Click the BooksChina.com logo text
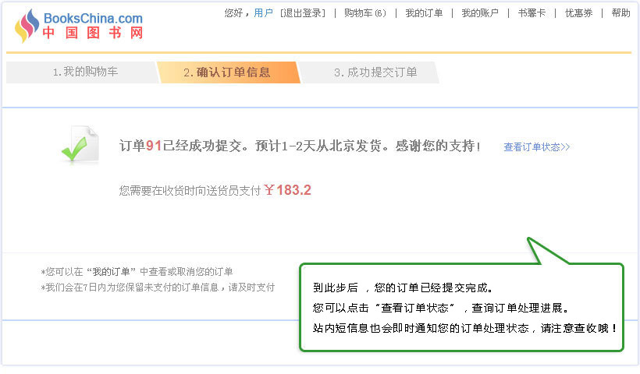The width and height of the screenshot is (640, 374). coord(93,18)
